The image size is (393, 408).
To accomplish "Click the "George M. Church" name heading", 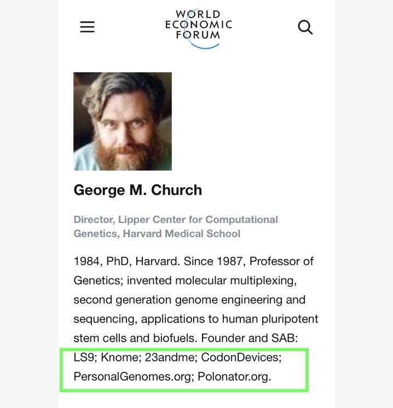I will pos(138,190).
